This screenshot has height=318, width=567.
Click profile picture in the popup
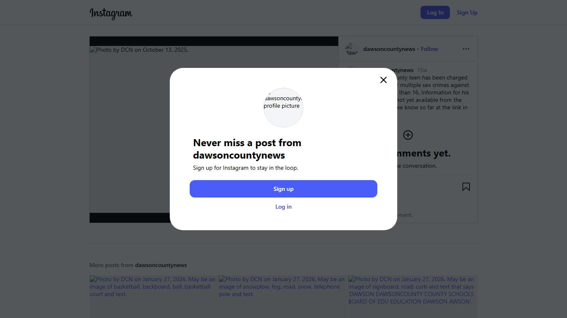coord(283,107)
